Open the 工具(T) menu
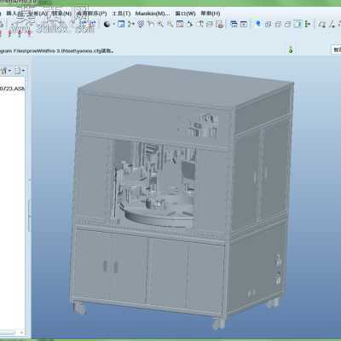This screenshot has height=341, width=341. 122,14
